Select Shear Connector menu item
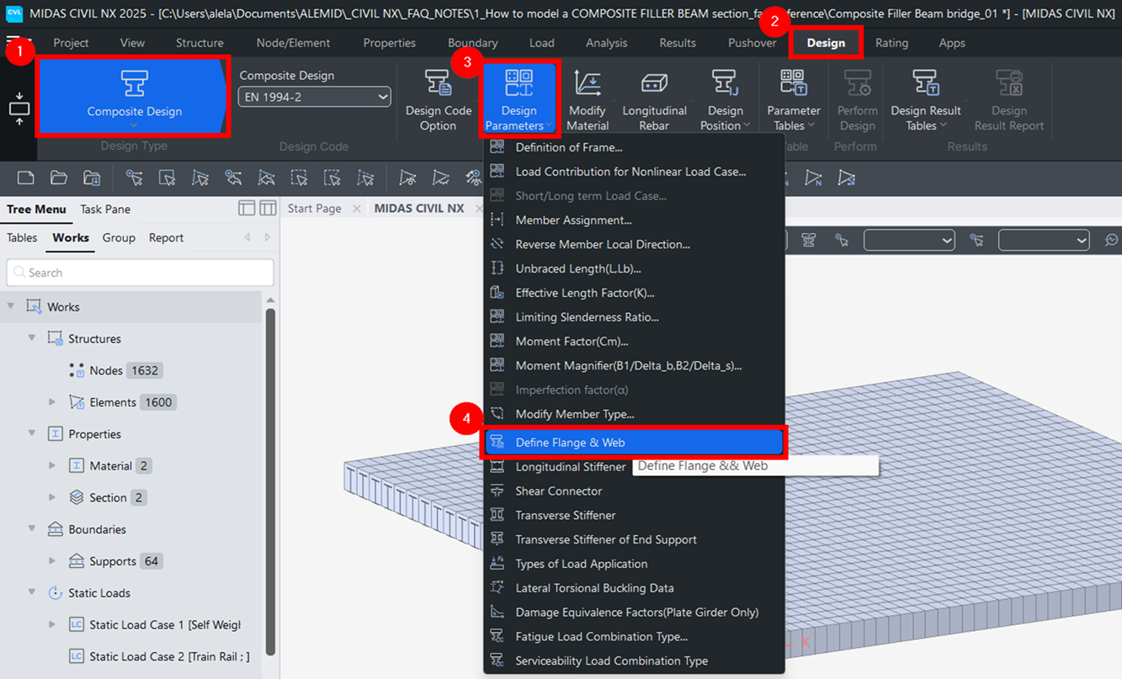 pos(634,491)
